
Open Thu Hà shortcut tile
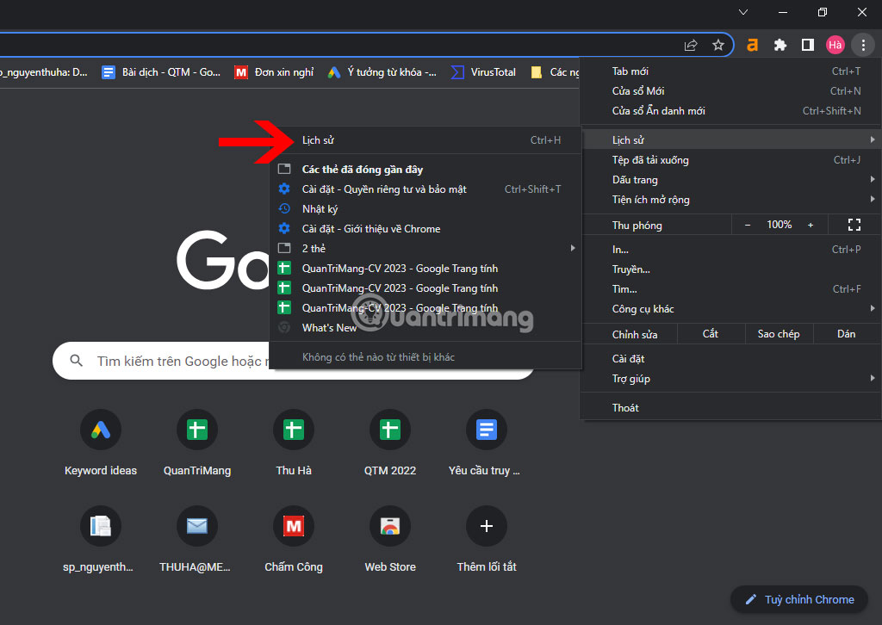pyautogui.click(x=294, y=444)
